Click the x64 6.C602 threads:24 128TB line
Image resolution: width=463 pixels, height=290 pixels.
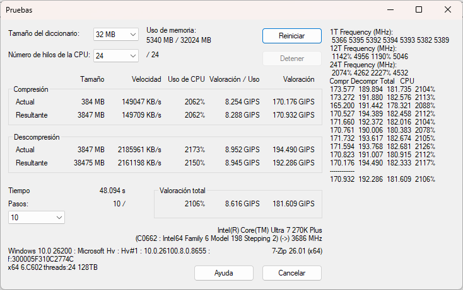[53, 267]
